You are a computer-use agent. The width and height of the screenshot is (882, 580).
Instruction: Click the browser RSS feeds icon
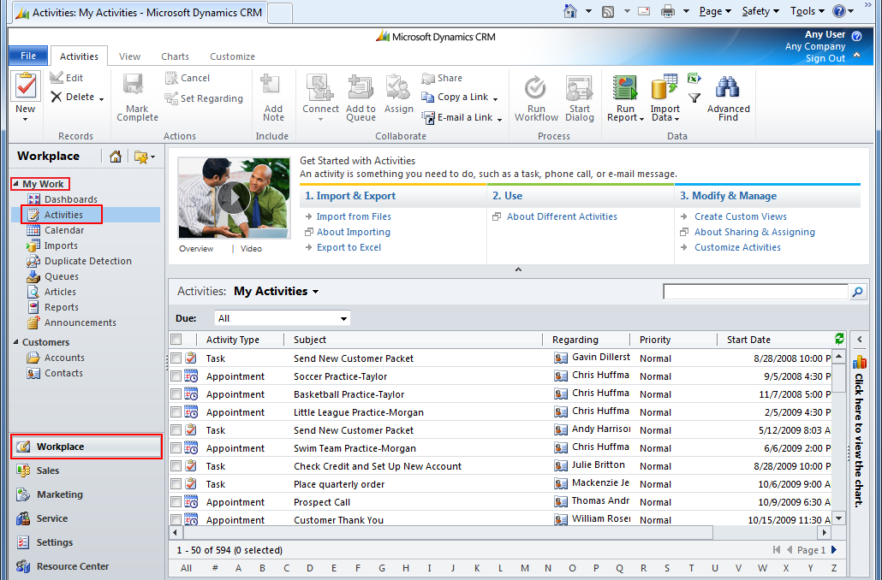pos(607,11)
